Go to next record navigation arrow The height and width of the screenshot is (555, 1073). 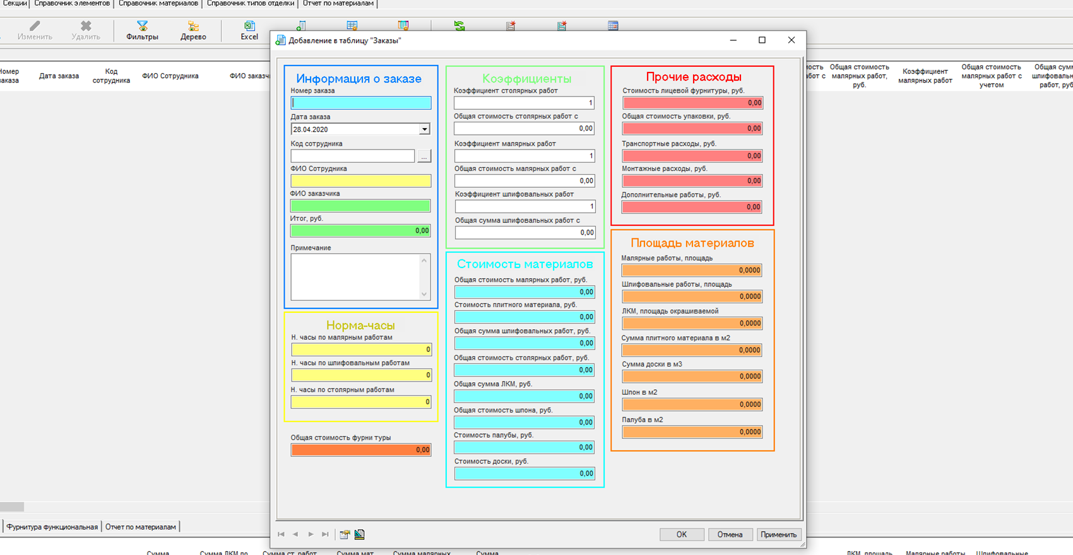(311, 534)
